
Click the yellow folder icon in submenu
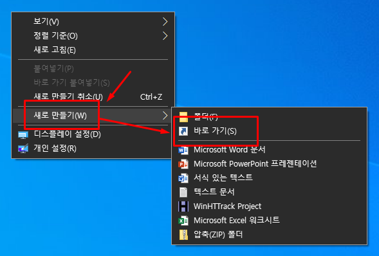[x=183, y=117]
